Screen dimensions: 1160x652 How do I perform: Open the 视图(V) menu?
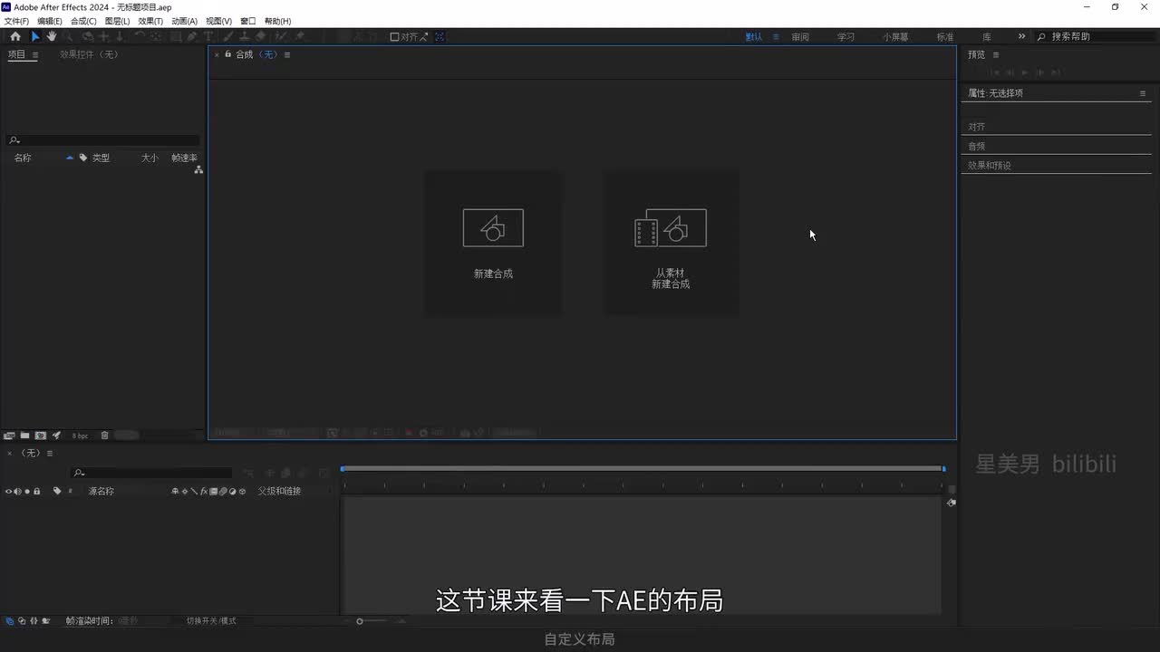218,21
